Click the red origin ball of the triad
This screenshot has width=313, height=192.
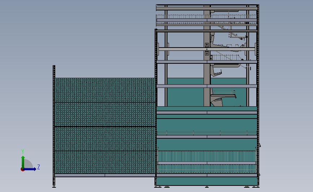[22, 170]
